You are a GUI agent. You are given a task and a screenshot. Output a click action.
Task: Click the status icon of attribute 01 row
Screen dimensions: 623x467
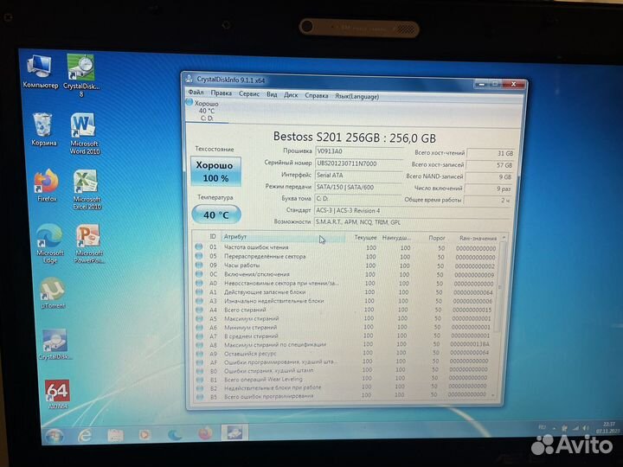click(199, 246)
